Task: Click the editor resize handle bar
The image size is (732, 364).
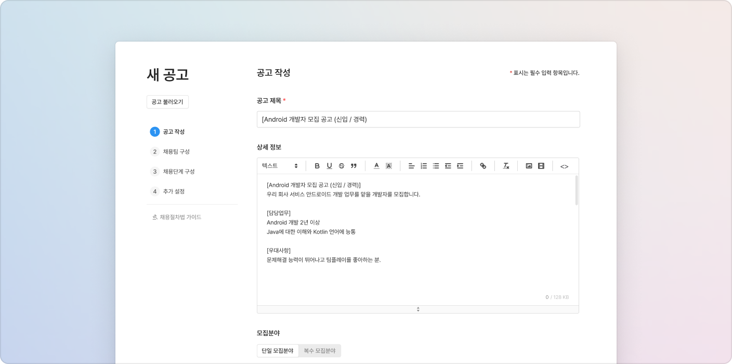Action: (418, 309)
